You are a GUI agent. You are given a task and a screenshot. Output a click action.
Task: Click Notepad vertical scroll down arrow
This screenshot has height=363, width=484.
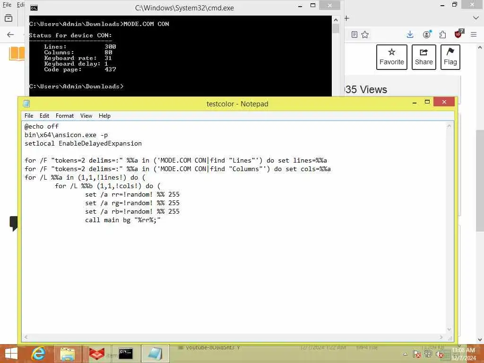click(449, 329)
